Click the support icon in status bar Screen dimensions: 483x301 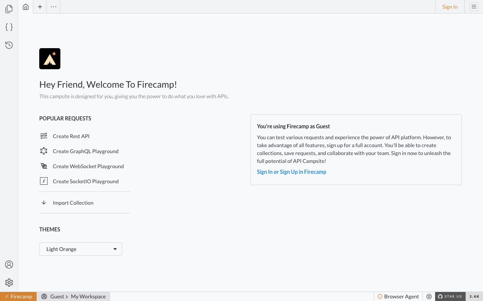429,296
